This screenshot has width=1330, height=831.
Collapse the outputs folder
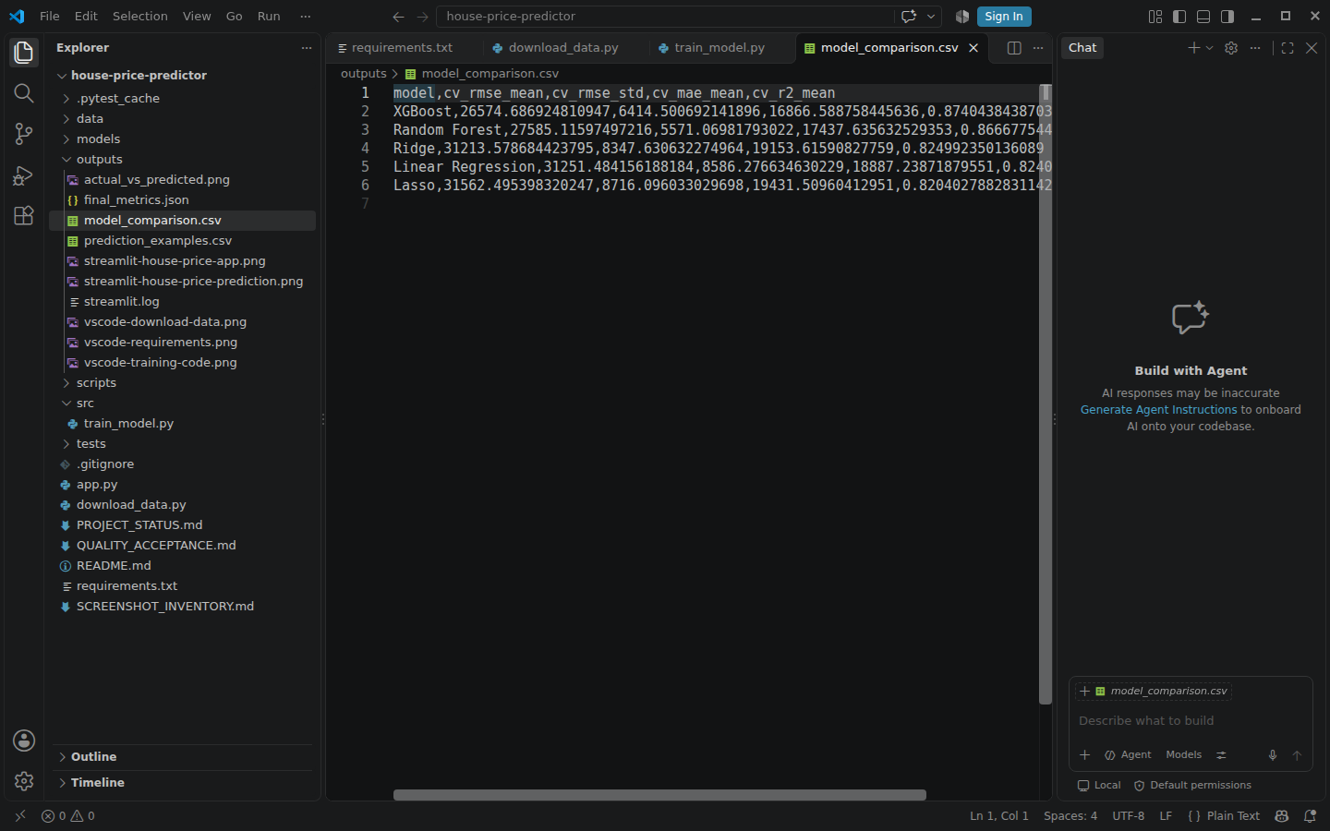pyautogui.click(x=66, y=160)
